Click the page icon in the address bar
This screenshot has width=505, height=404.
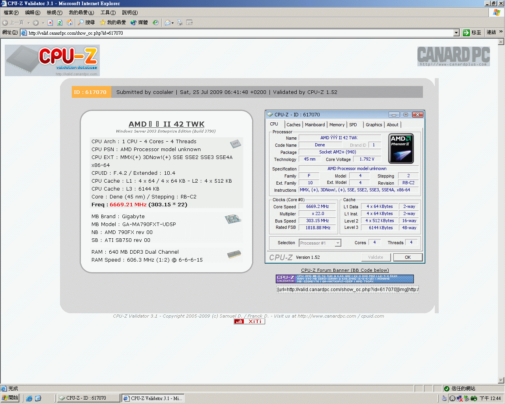pyautogui.click(x=24, y=33)
